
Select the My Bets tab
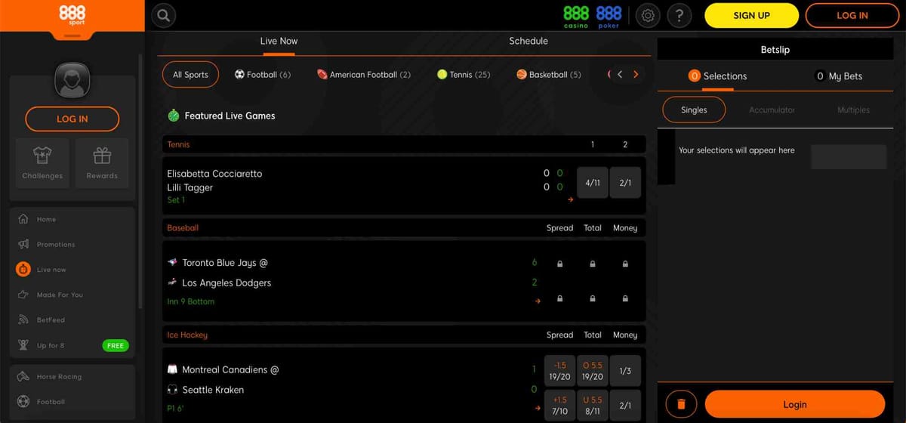[x=838, y=76]
